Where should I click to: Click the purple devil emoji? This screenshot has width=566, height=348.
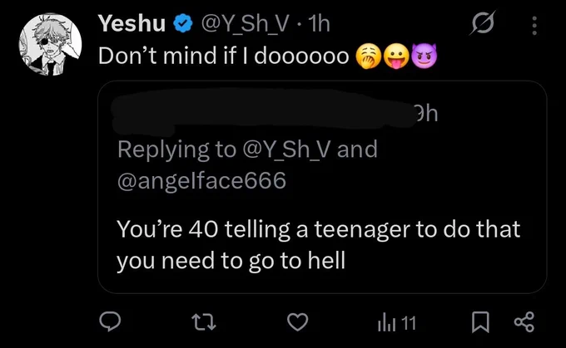pos(424,56)
